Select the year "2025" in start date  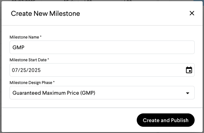pyautogui.click(x=35, y=70)
